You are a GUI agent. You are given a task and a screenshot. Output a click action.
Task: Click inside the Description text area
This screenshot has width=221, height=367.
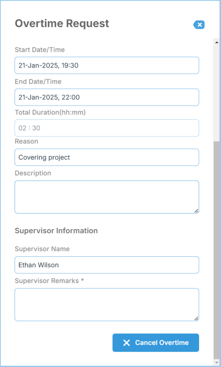point(107,197)
